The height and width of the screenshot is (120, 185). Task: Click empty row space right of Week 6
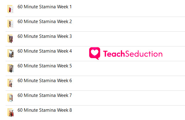pyautogui.click(x=129, y=83)
